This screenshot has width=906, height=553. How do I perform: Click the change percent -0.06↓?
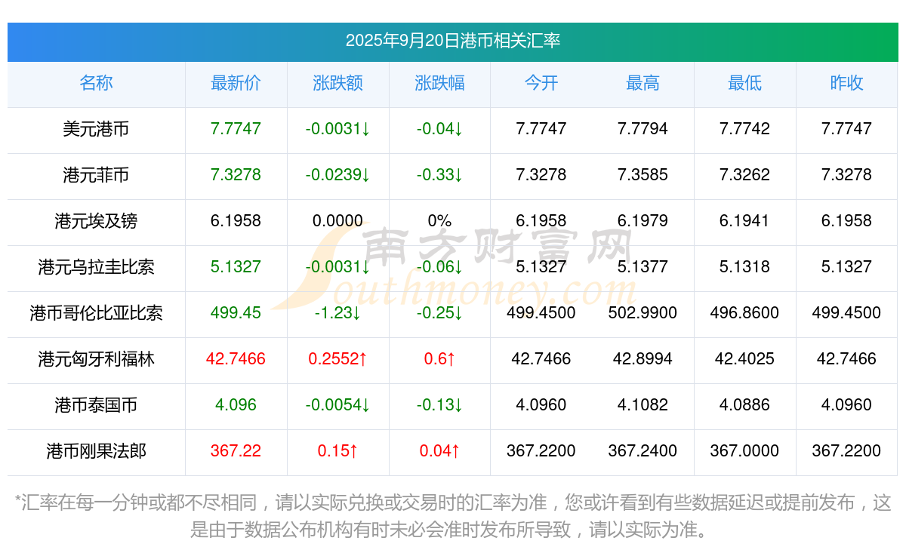(439, 267)
